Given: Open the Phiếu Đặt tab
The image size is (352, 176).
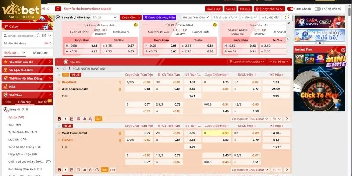Looking at the screenshot, I should coord(14,53).
